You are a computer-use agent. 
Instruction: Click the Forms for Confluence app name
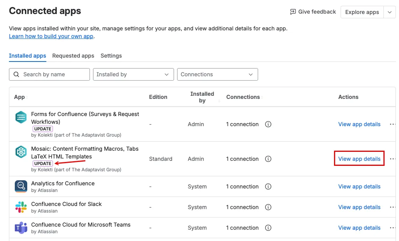click(85, 118)
